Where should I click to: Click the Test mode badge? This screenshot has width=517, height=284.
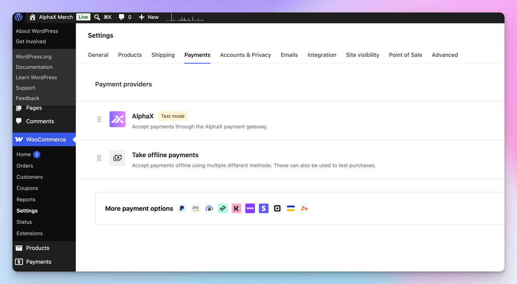tap(173, 116)
